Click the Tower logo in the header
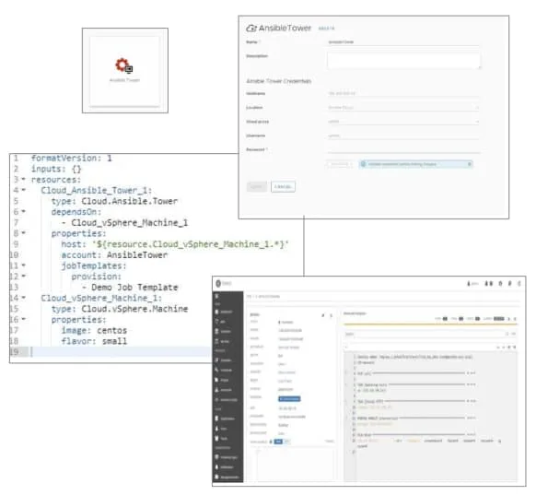This screenshot has width=536, height=495. click(x=224, y=284)
